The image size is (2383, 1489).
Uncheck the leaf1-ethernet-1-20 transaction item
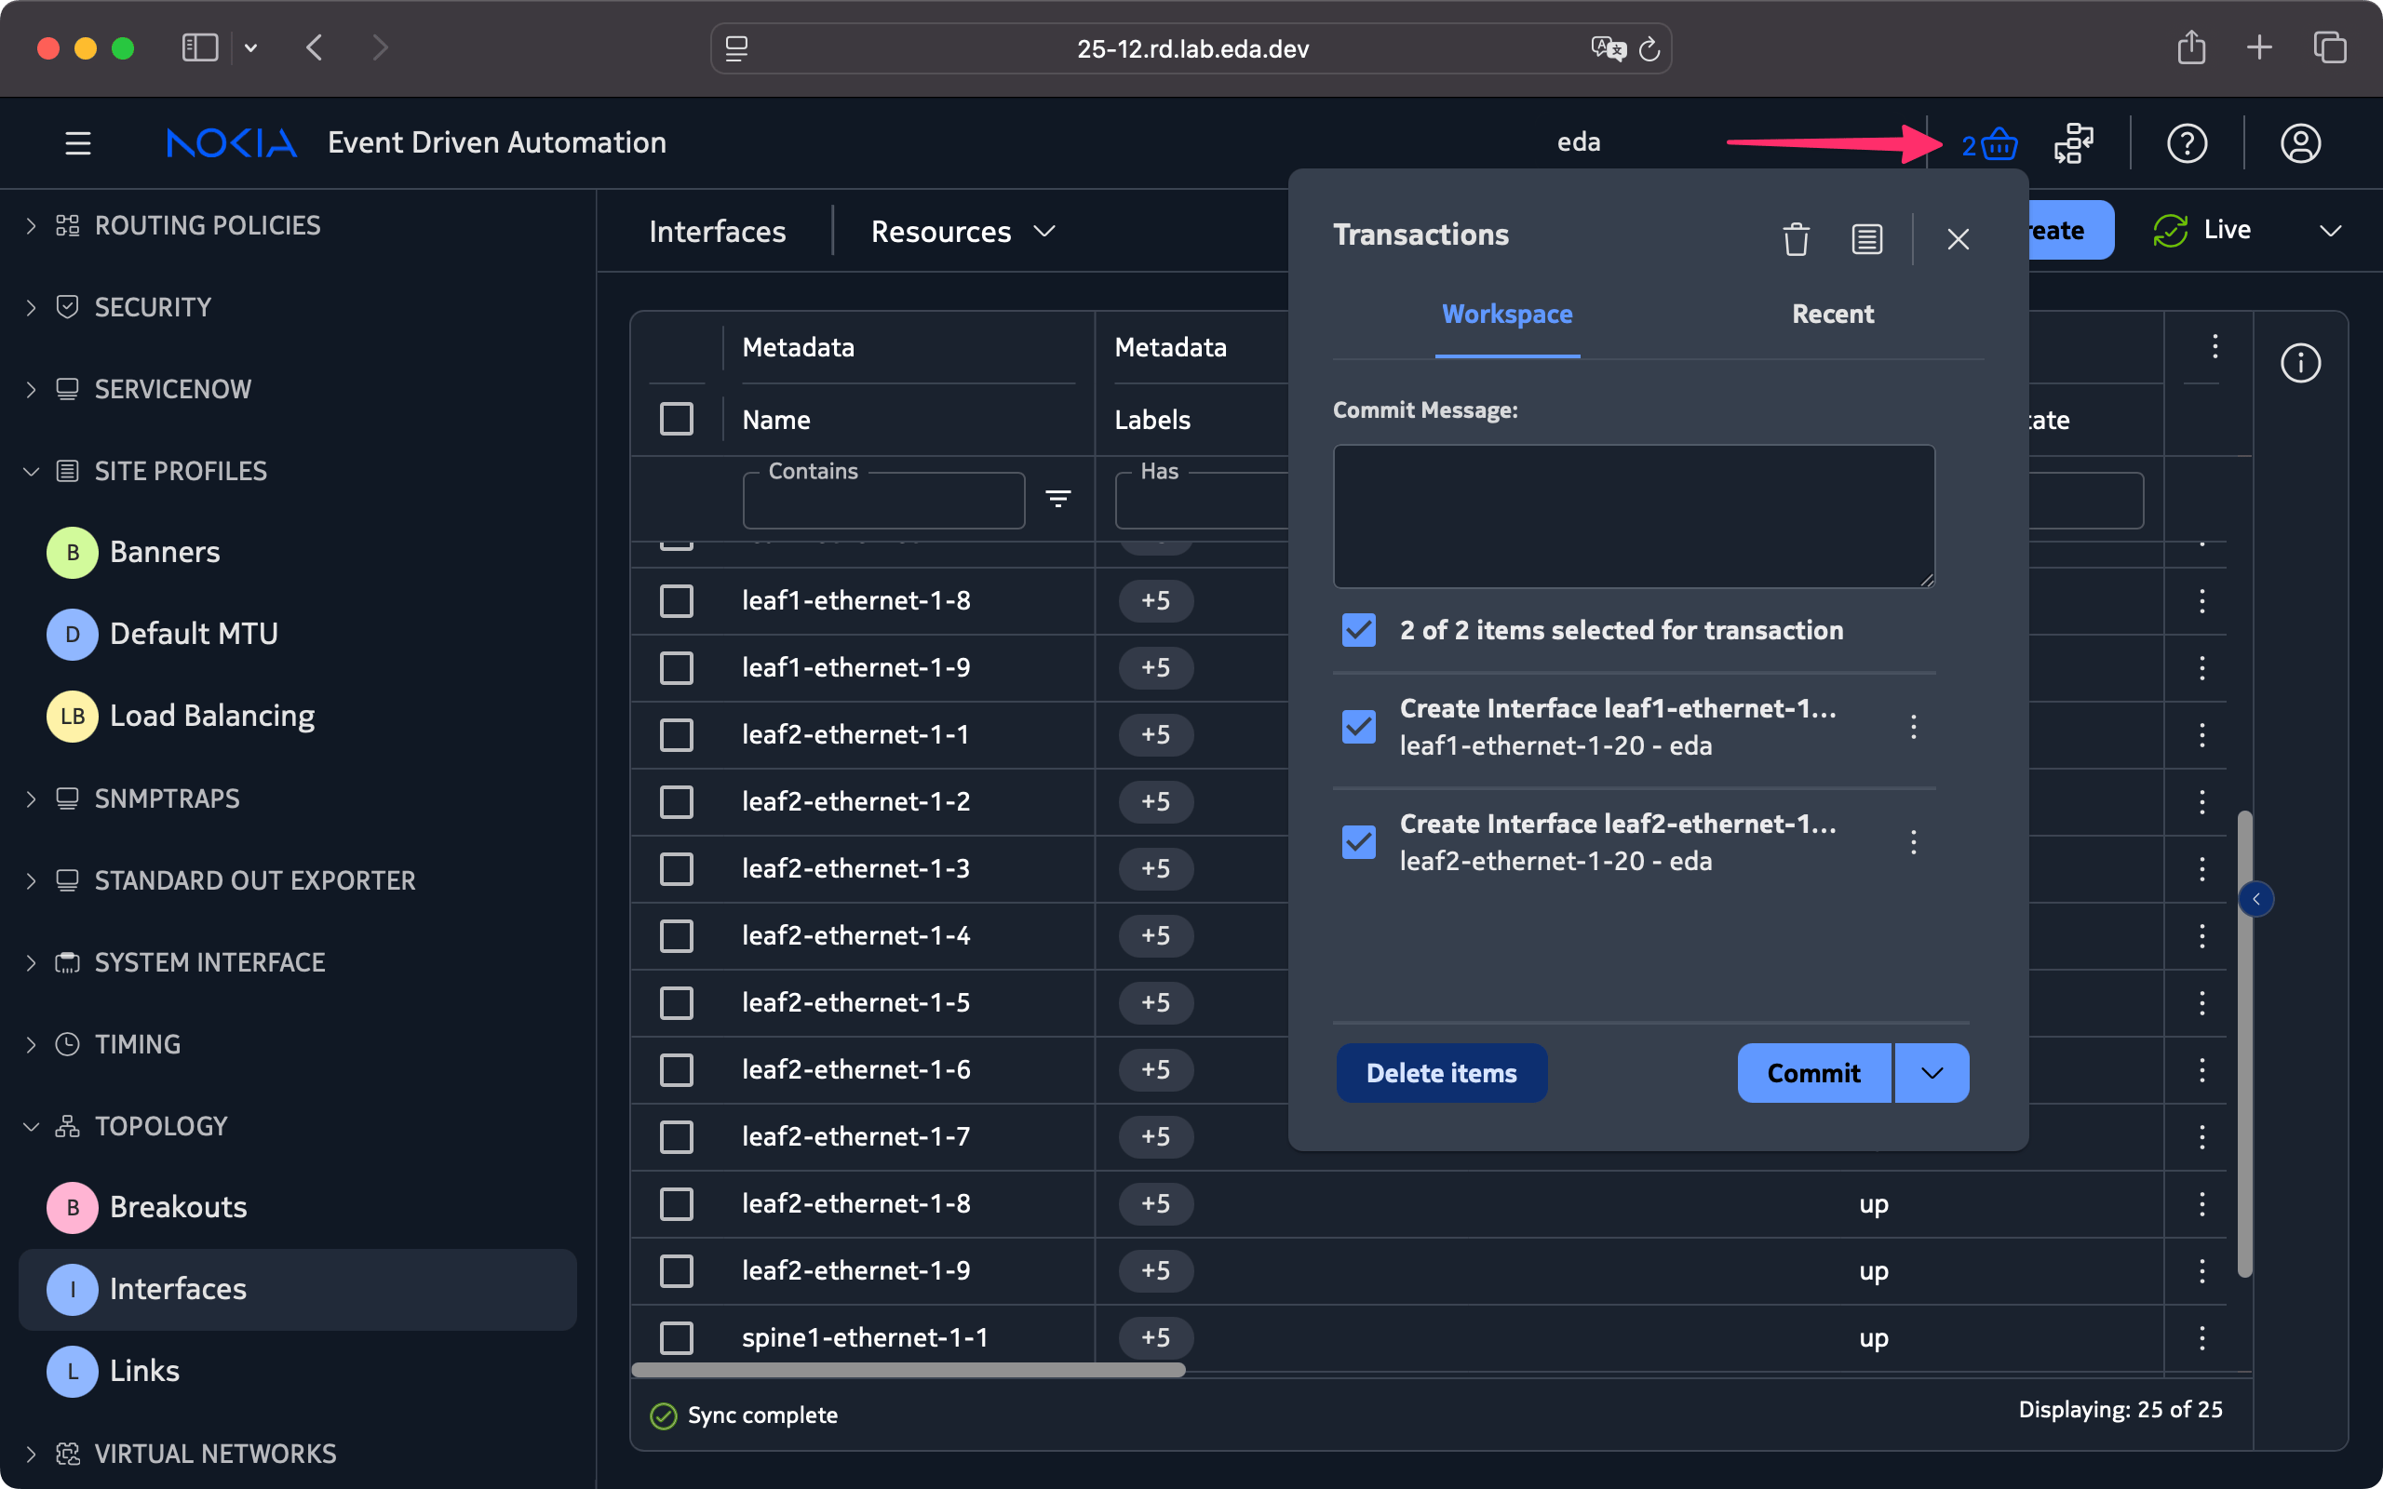point(1358,727)
